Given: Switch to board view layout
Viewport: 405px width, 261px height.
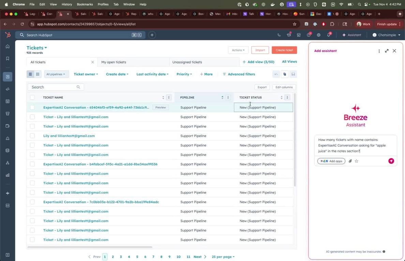Looking at the screenshot, I should click(38, 74).
